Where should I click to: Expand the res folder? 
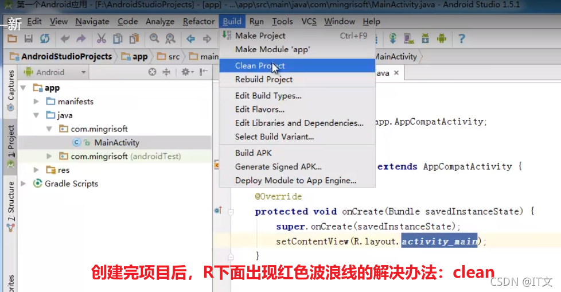coord(36,170)
